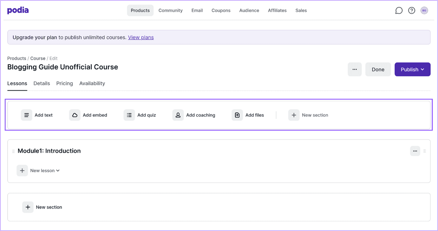The height and width of the screenshot is (231, 438).
Task: Click the Add files upload icon
Action: tap(237, 115)
